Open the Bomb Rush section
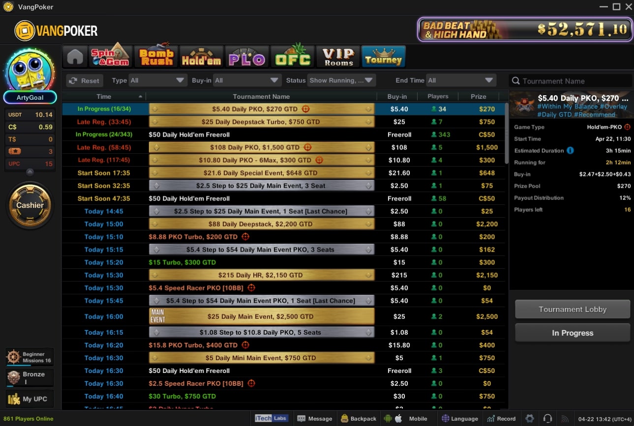This screenshot has width=634, height=426. [x=156, y=57]
